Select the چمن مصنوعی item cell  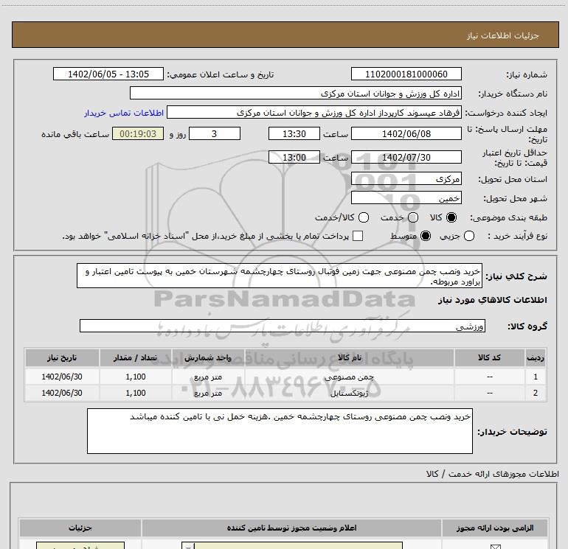tap(349, 377)
